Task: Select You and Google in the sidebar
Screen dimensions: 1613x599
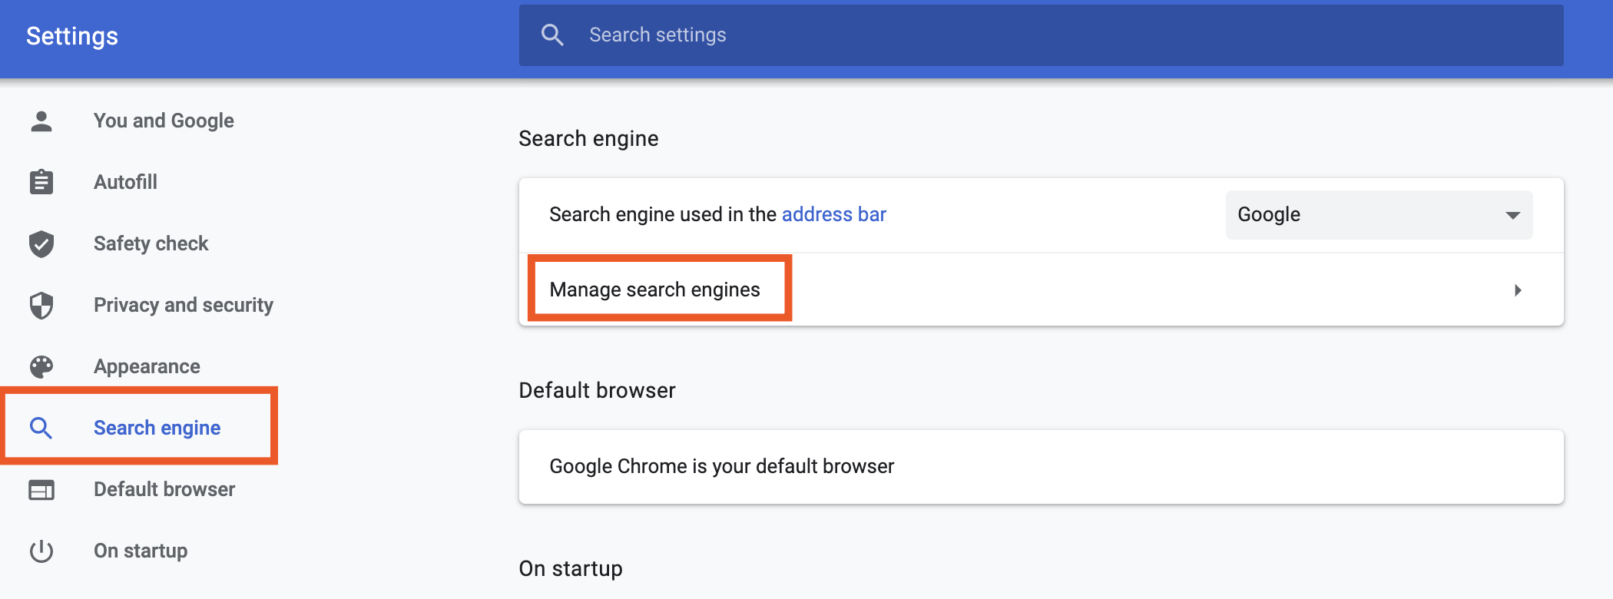Action: coord(164,121)
